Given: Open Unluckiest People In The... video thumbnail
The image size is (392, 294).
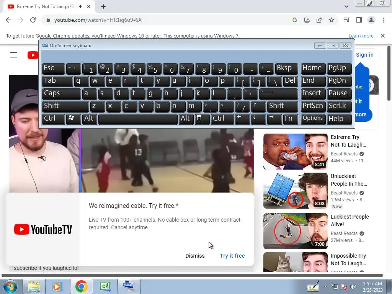Looking at the screenshot, I should [x=295, y=191].
